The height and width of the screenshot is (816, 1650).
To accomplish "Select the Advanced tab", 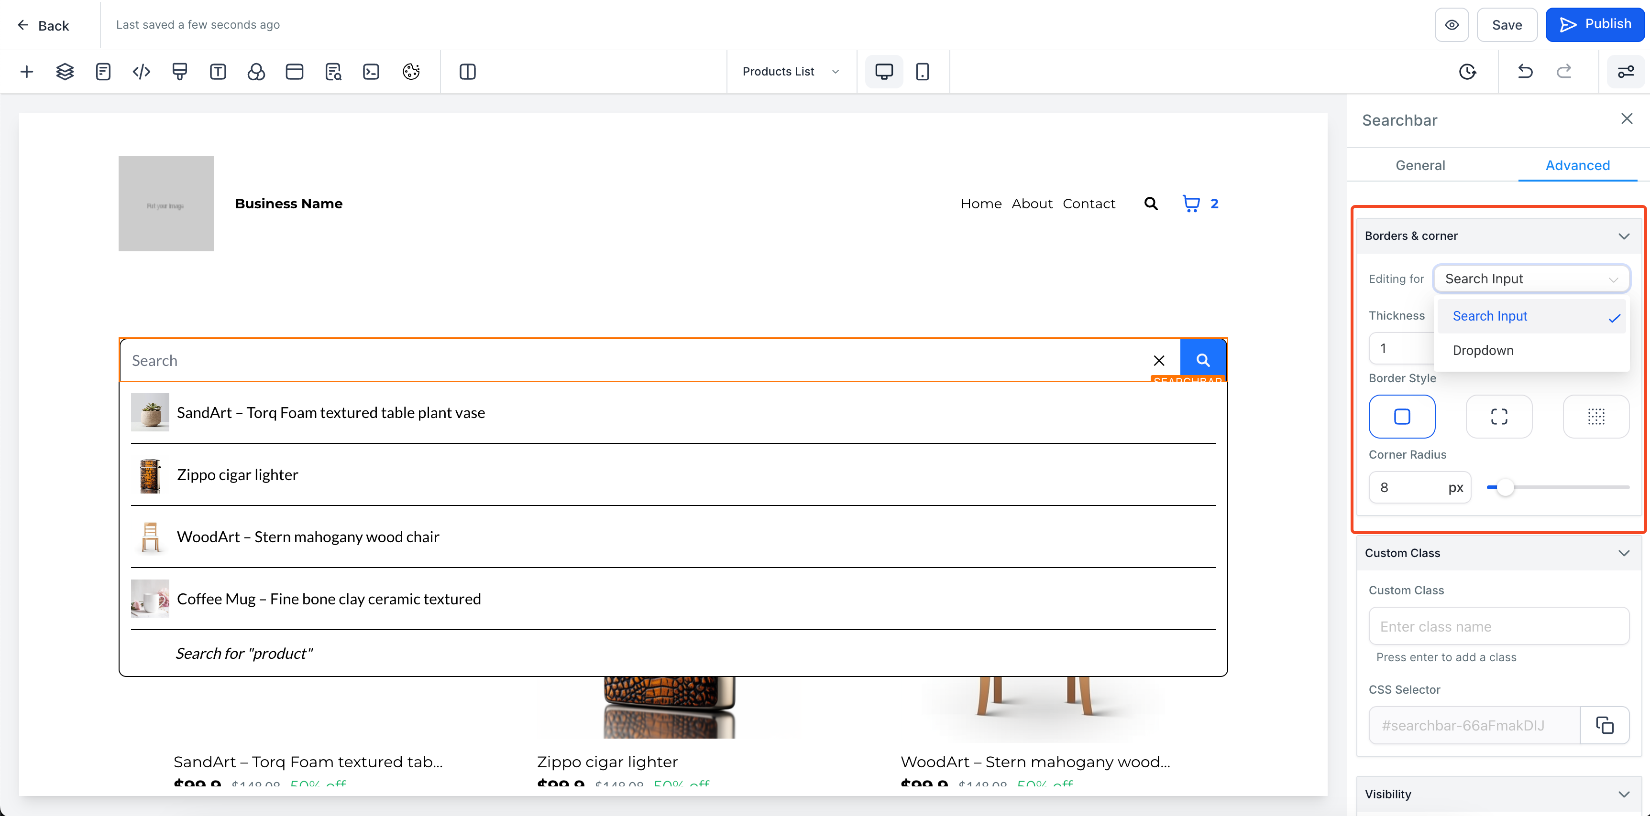I will pyautogui.click(x=1578, y=166).
